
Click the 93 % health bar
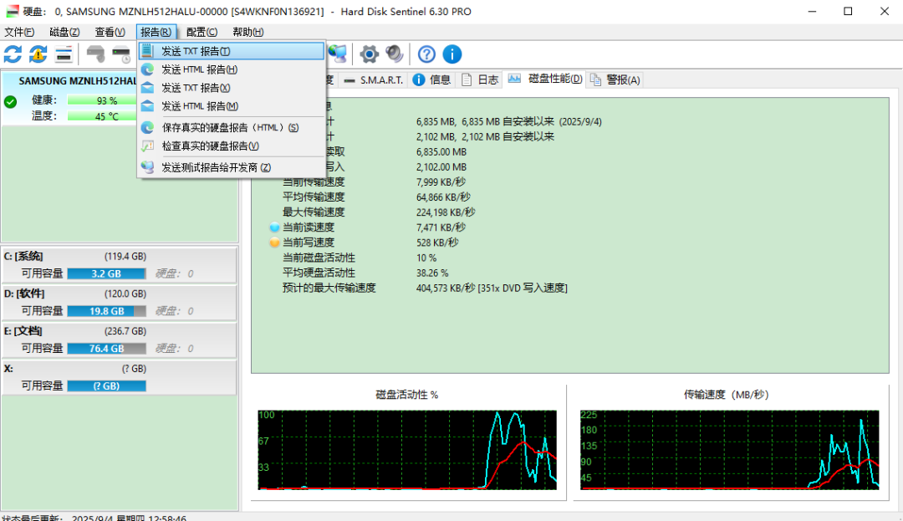click(x=103, y=100)
